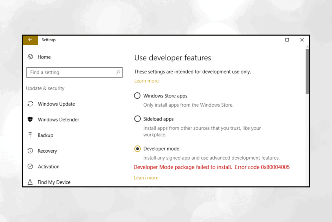Open the Recovery settings page
The width and height of the screenshot is (332, 222).
click(47, 151)
